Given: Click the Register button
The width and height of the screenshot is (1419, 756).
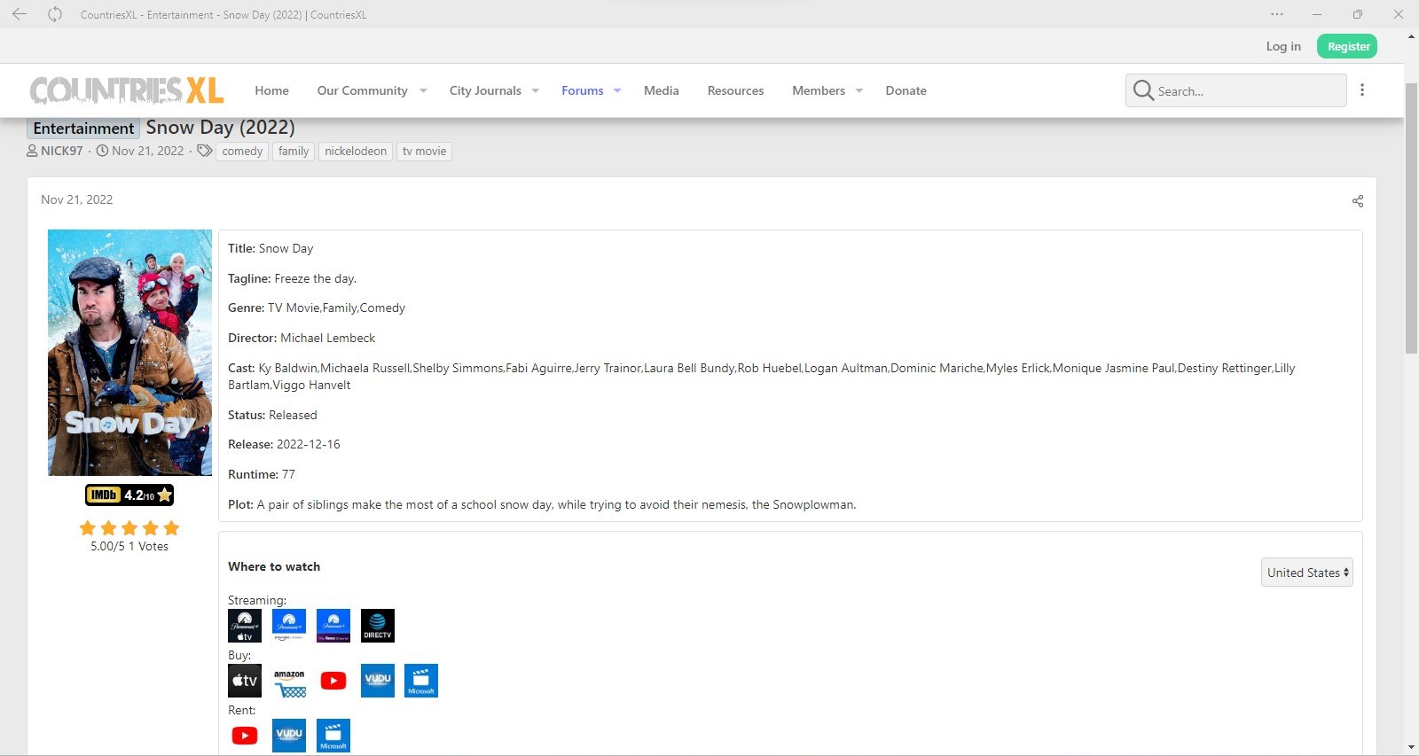Looking at the screenshot, I should (1347, 46).
